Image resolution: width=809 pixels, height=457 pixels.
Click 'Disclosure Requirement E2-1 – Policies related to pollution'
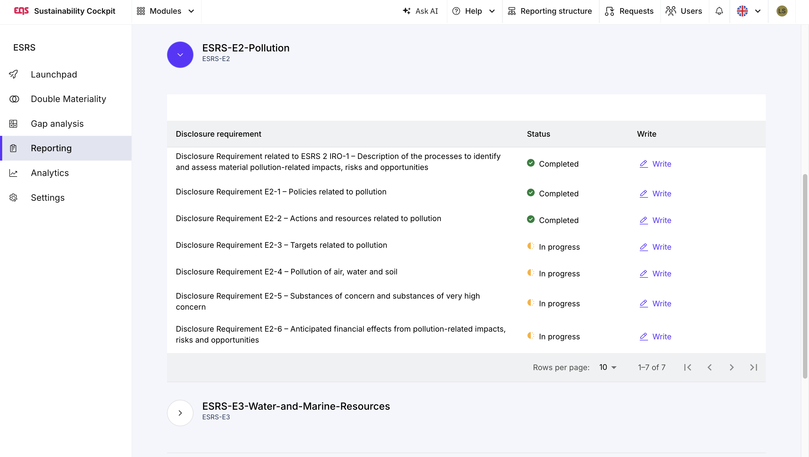tap(281, 192)
